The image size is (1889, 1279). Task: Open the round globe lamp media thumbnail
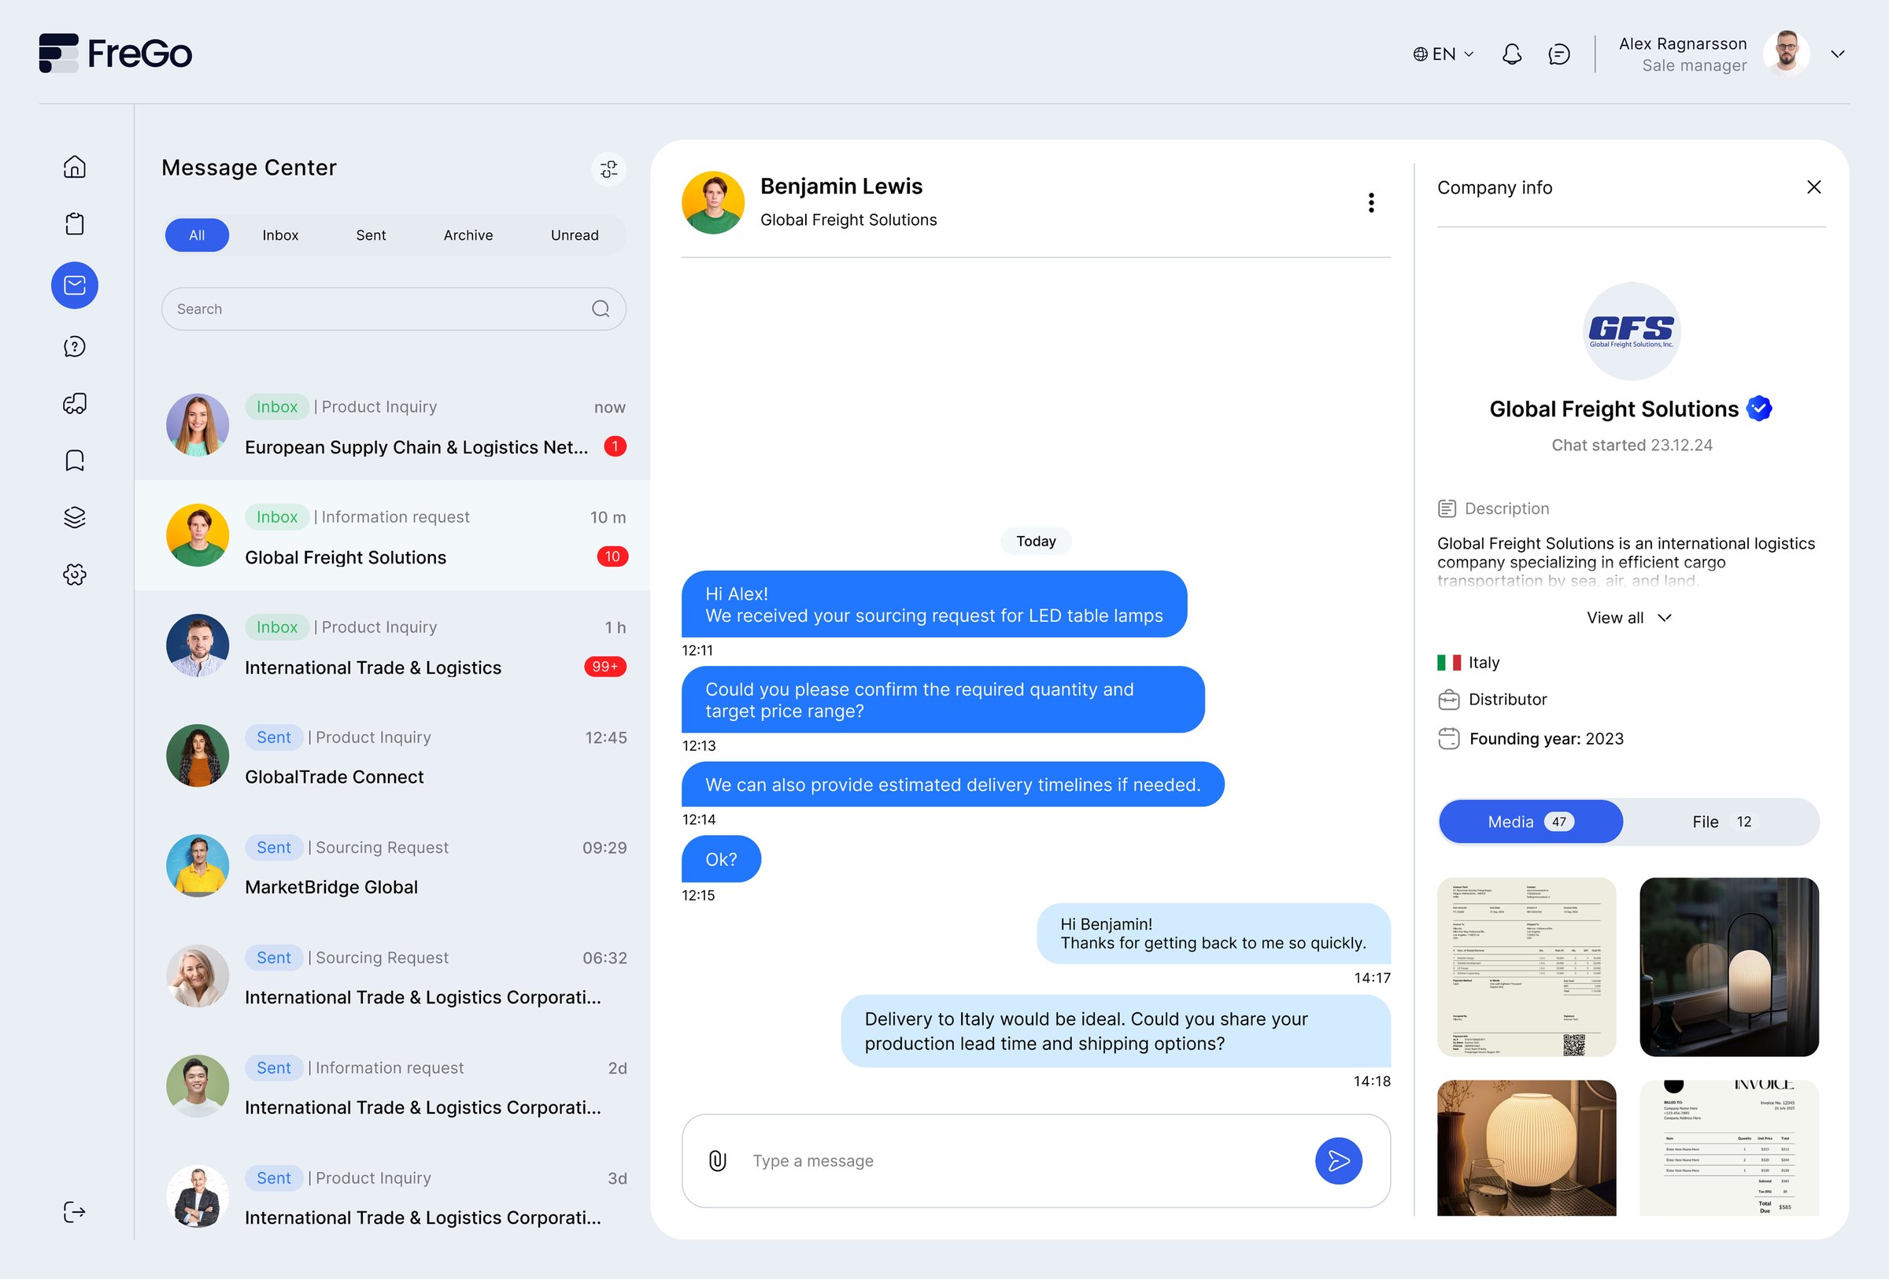(1526, 1148)
